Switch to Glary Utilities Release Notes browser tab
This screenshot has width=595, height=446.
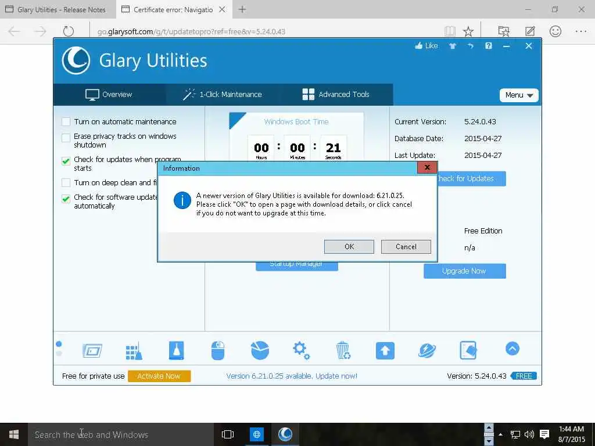58,9
